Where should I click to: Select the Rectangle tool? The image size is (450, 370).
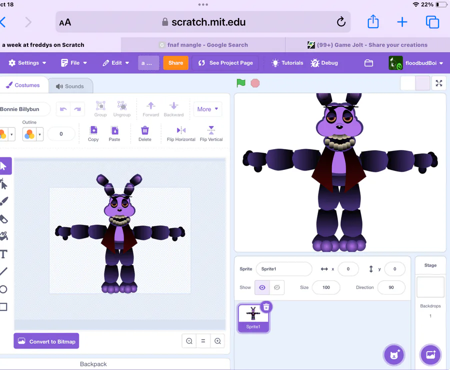click(x=3, y=307)
